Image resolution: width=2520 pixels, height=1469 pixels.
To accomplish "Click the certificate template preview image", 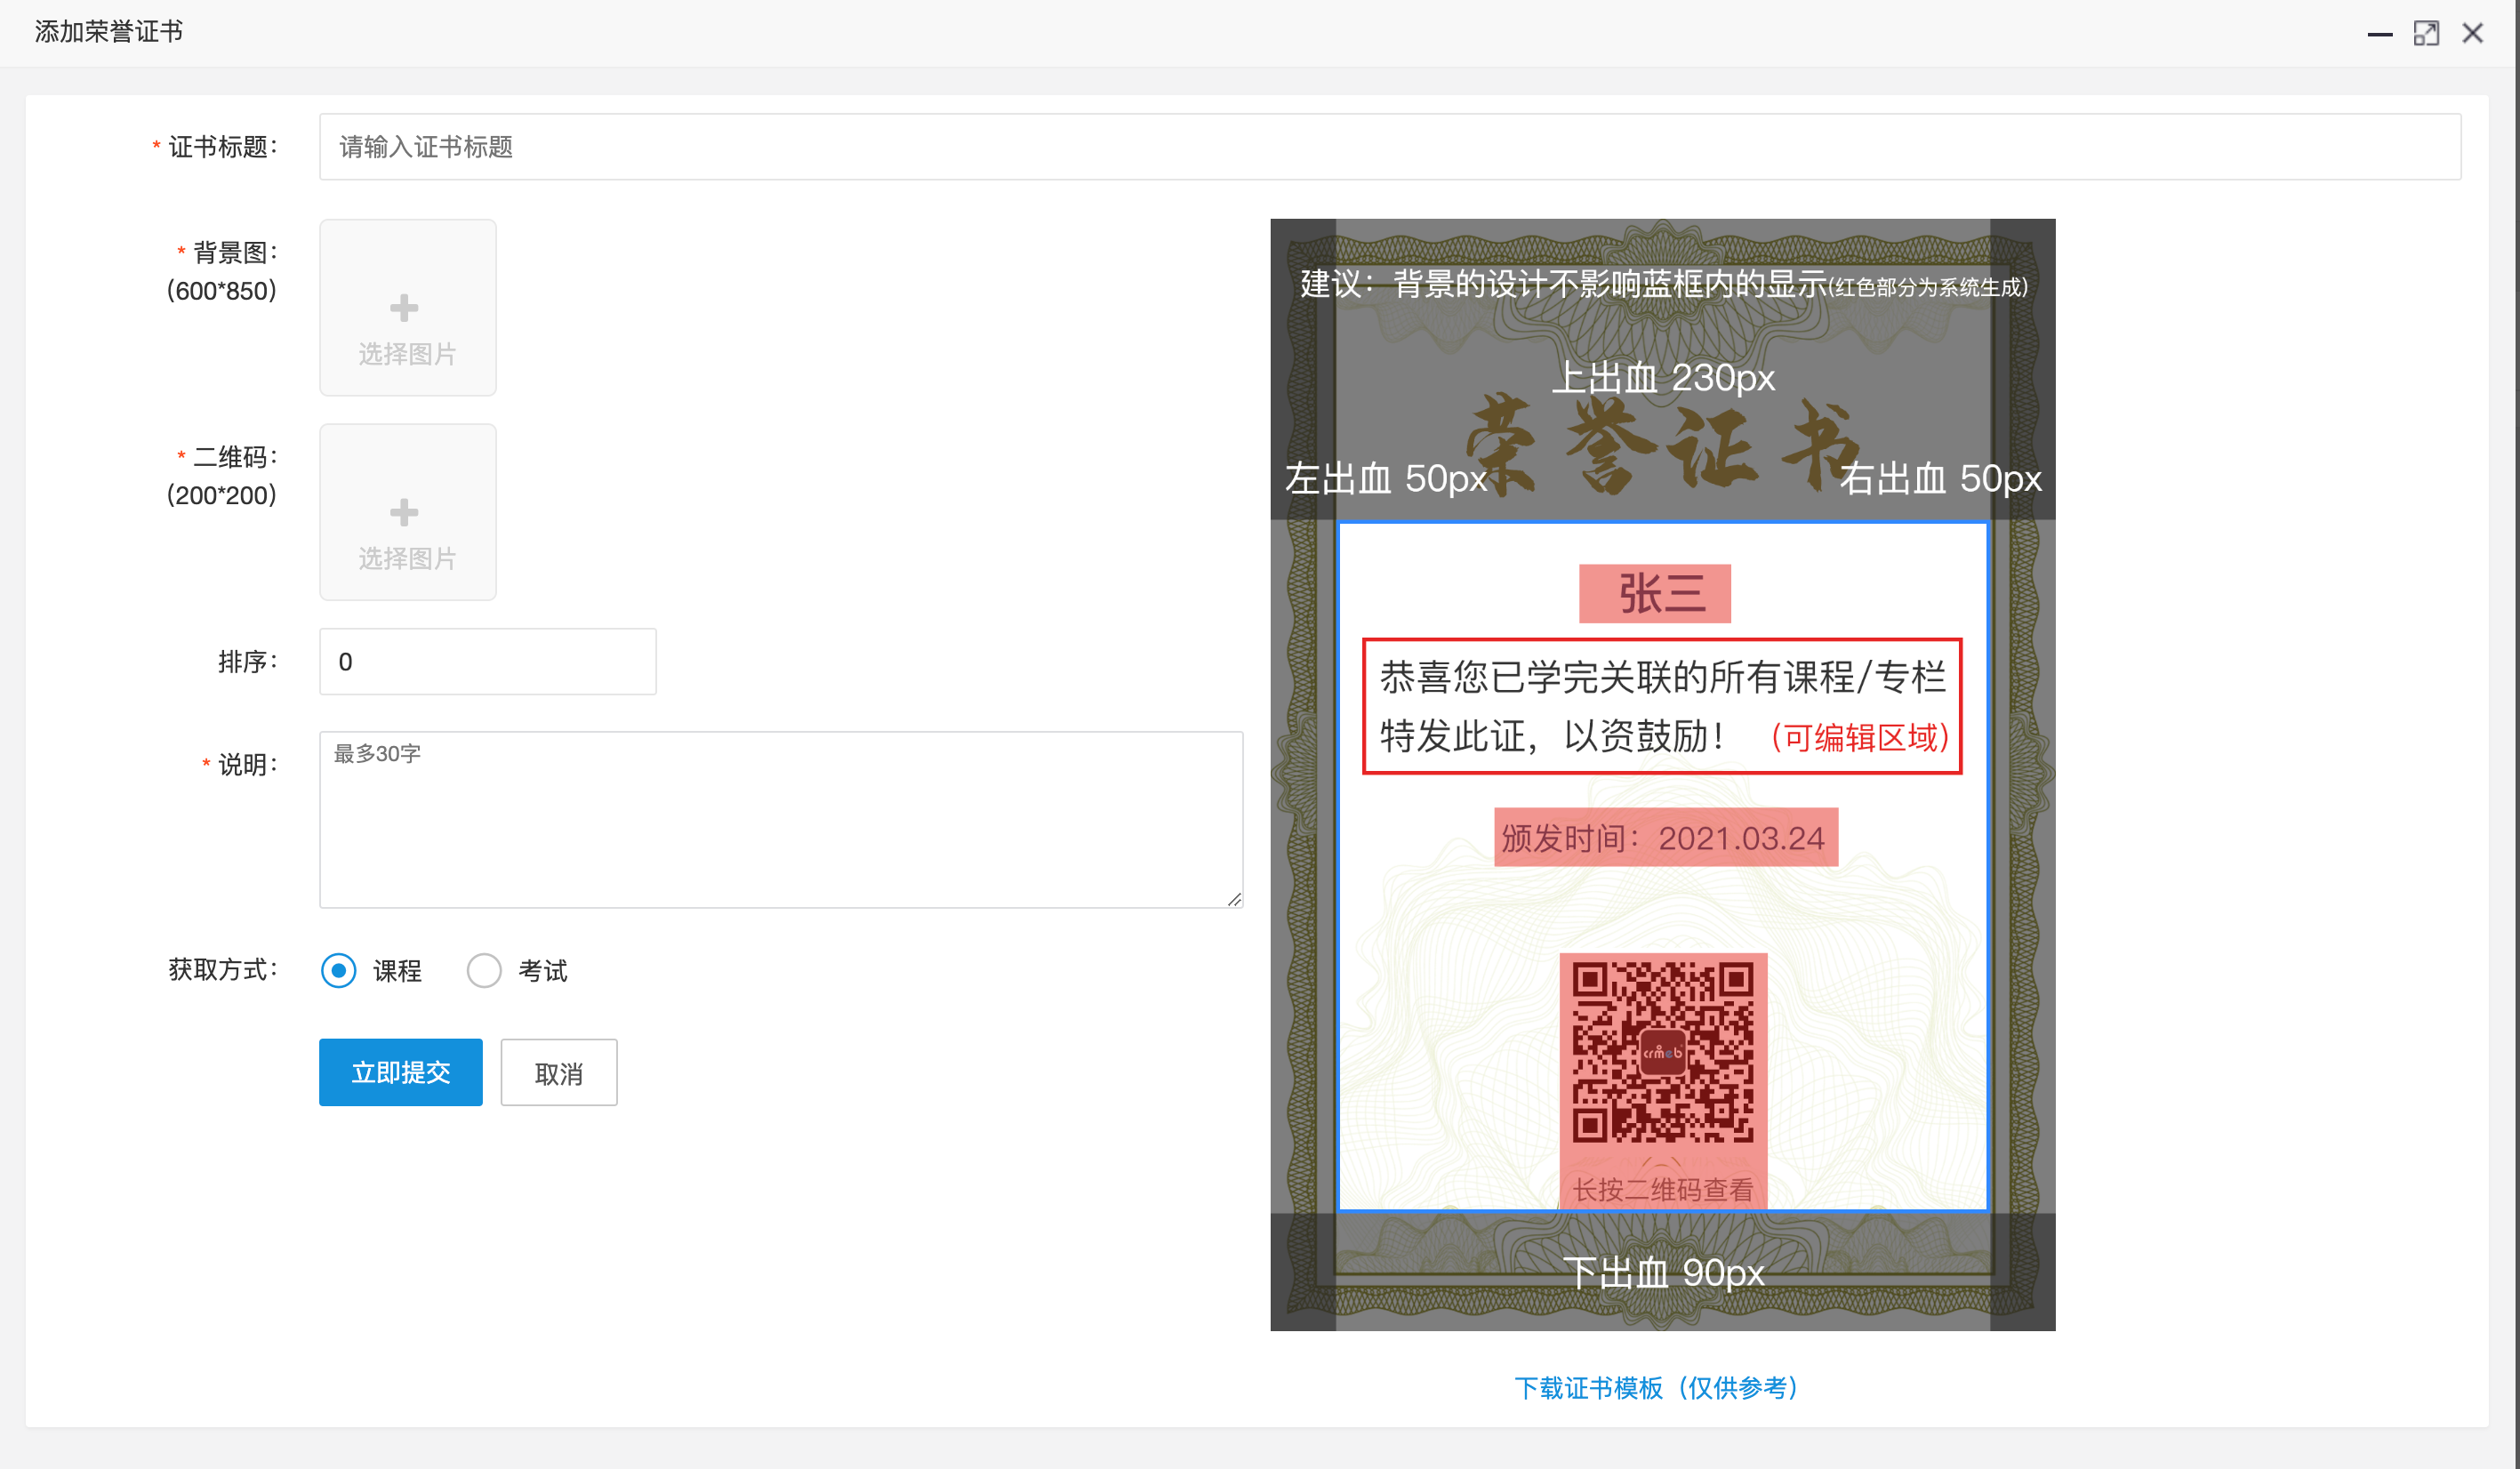I will pos(1663,775).
